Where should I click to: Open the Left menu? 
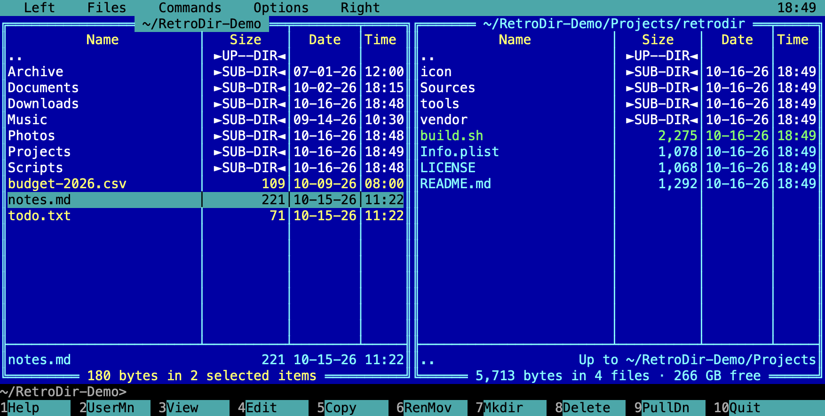[x=40, y=8]
